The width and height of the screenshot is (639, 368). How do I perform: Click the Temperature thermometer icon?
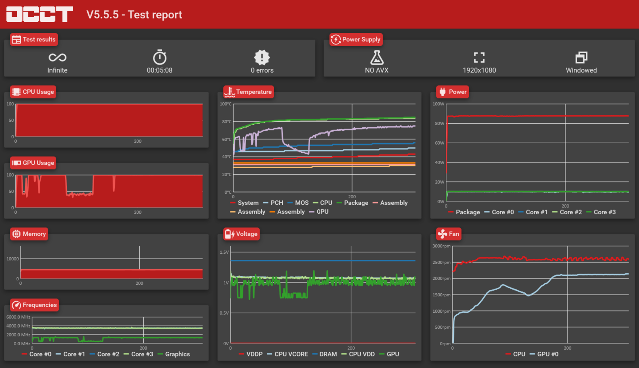[230, 92]
